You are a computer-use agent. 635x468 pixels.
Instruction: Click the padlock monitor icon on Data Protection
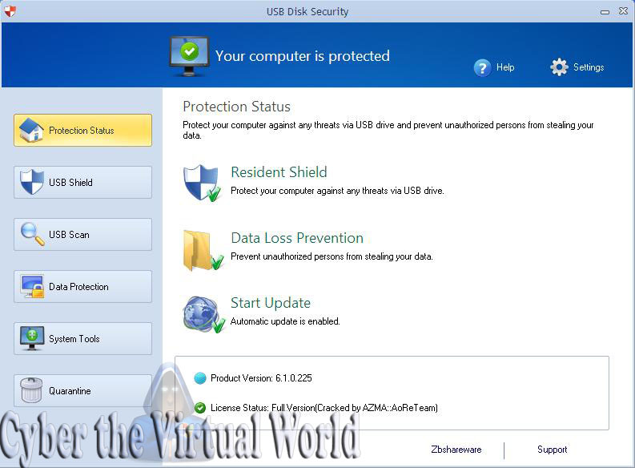32,286
